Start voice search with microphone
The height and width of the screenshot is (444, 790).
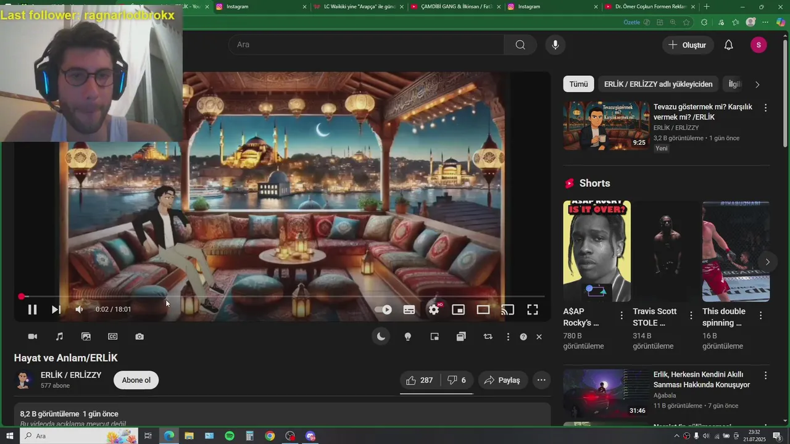point(555,44)
